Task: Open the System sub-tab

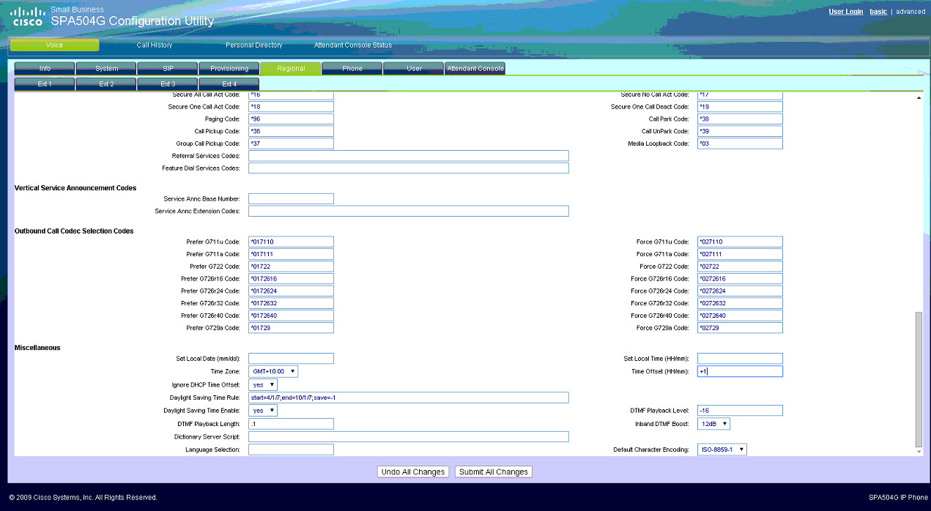Action: click(x=106, y=69)
